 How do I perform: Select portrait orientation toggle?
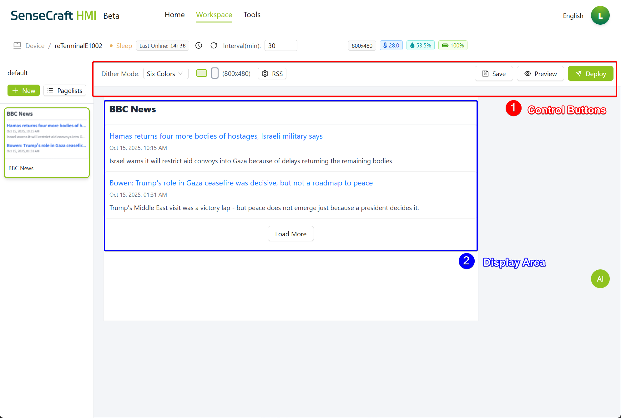click(x=215, y=73)
